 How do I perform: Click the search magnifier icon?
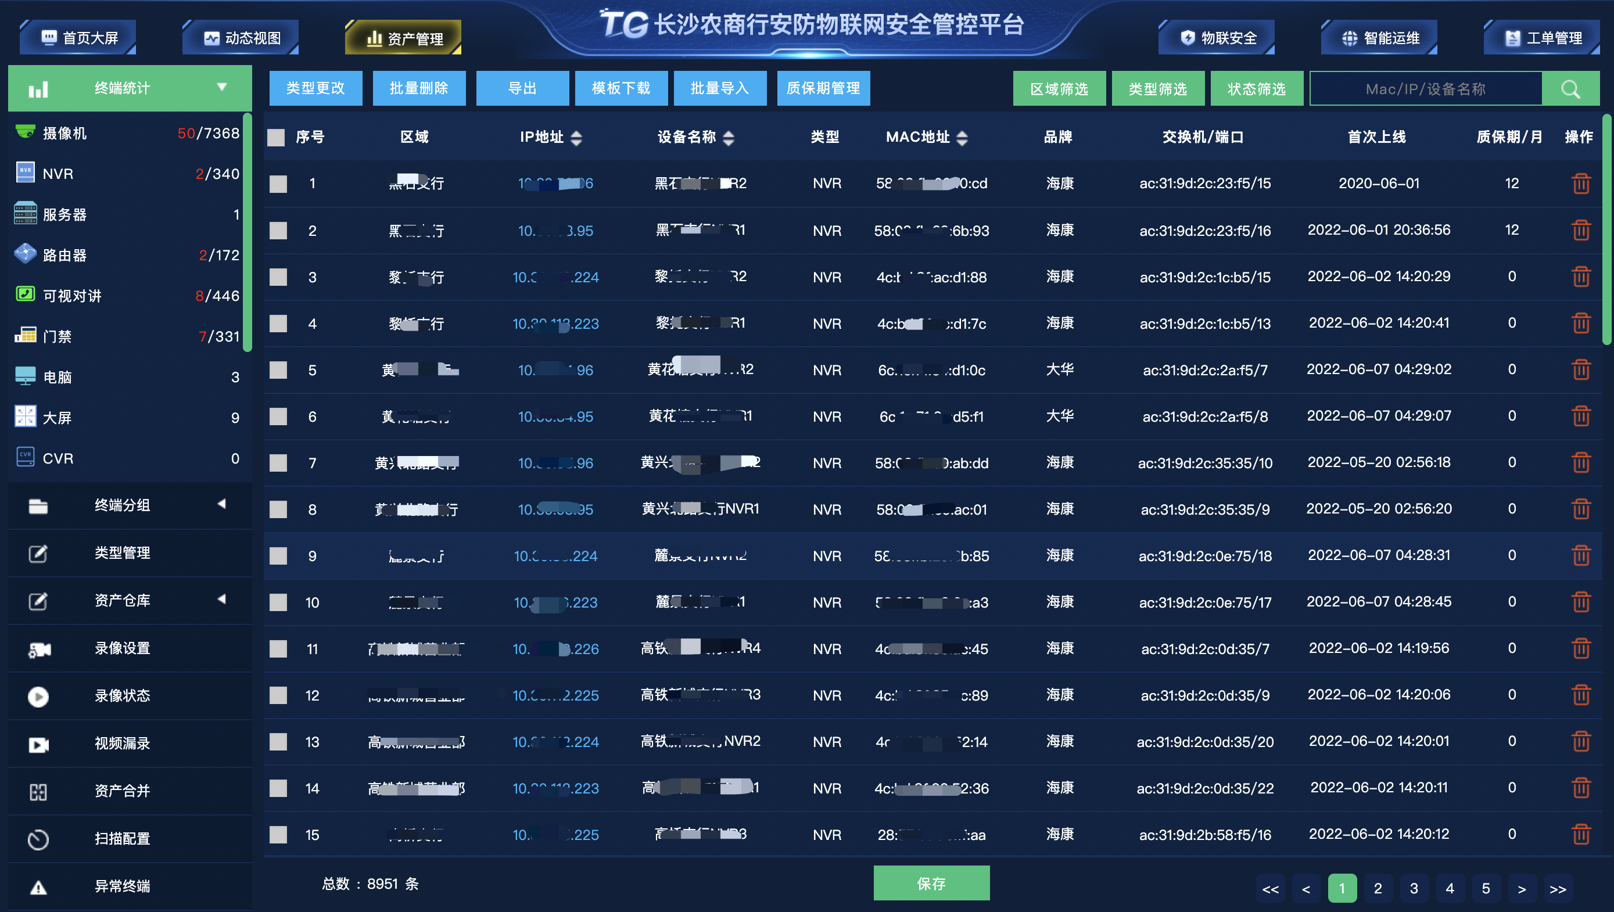[1571, 89]
